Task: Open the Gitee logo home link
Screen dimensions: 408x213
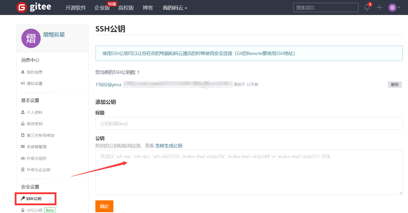Action: click(x=34, y=7)
